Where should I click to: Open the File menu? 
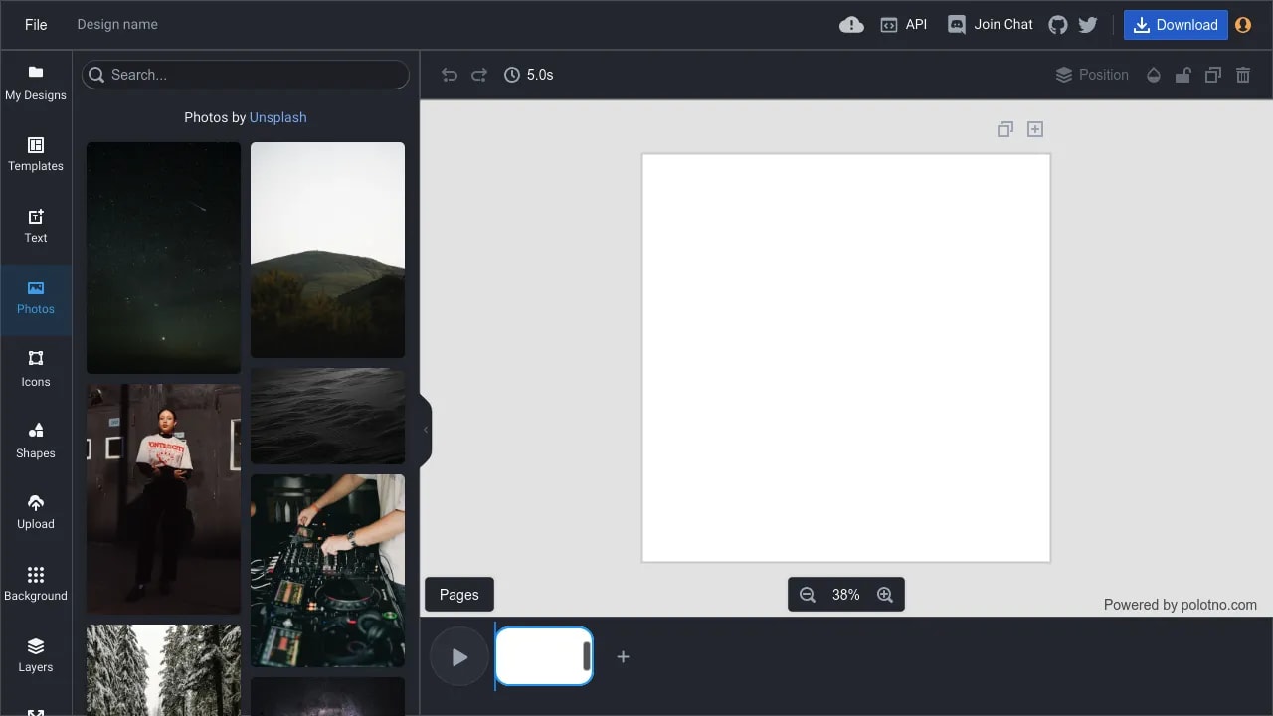pos(35,24)
